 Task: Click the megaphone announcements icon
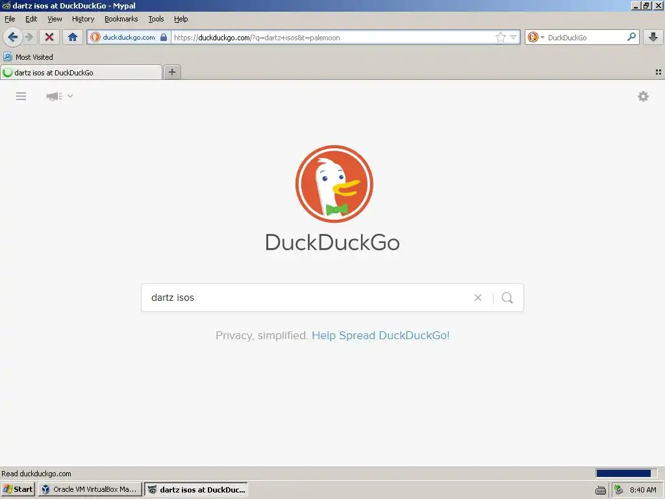(55, 96)
